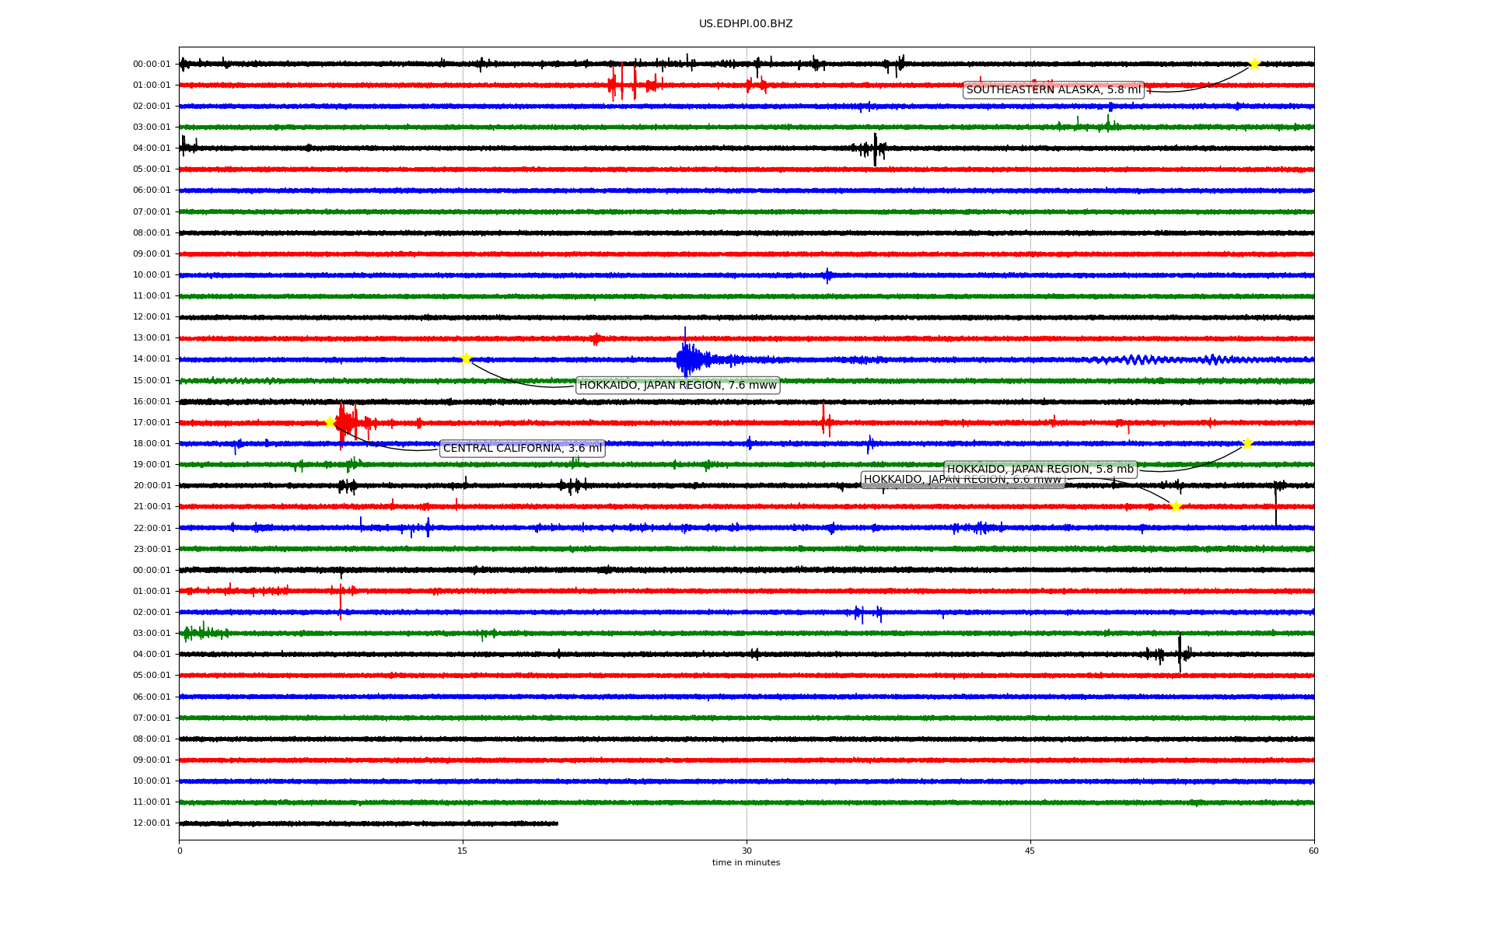Select the HOKKAIDO, JAPAN REGION, 7.6 mww label
The height and width of the screenshot is (933, 1493).
677,386
